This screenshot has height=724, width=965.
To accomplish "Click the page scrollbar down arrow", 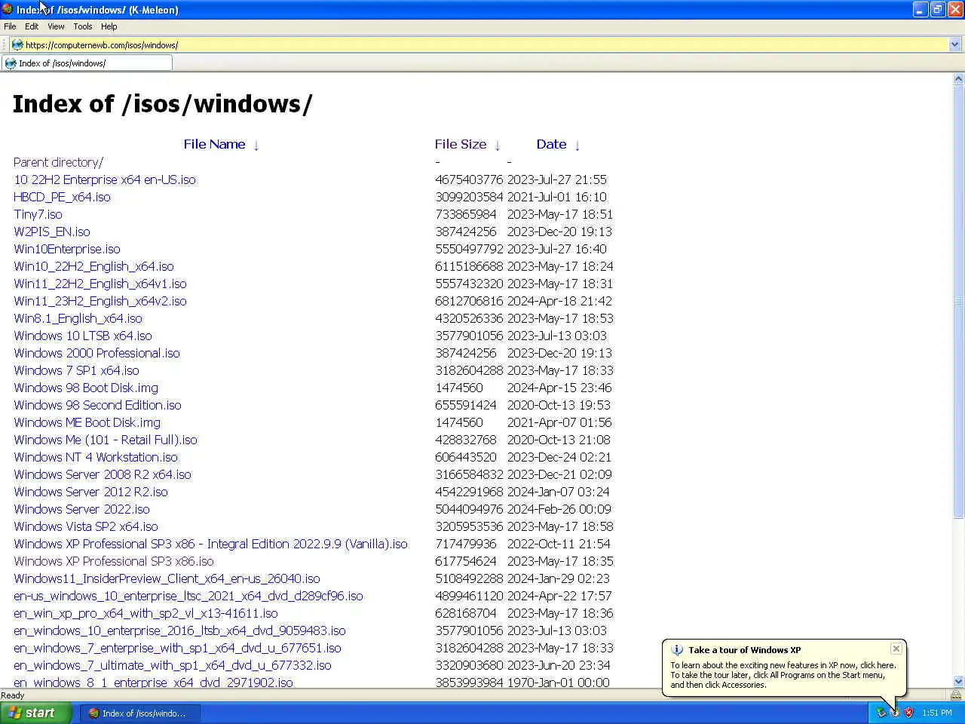I will [x=958, y=681].
